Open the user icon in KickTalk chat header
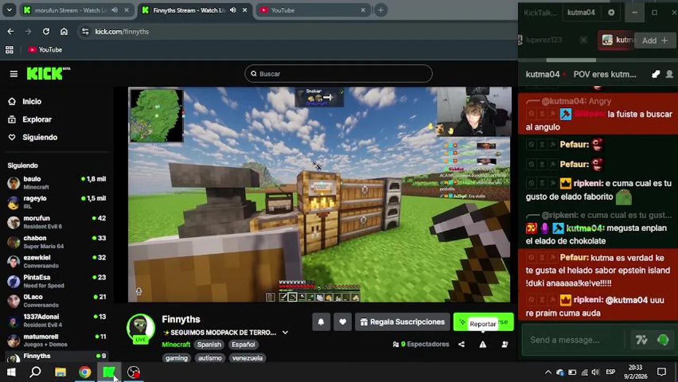 point(670,74)
